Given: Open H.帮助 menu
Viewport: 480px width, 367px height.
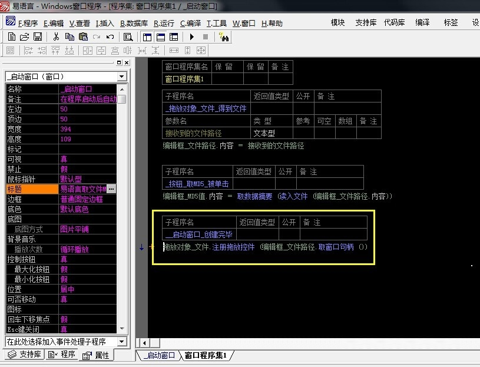Looking at the screenshot, I should (x=272, y=23).
